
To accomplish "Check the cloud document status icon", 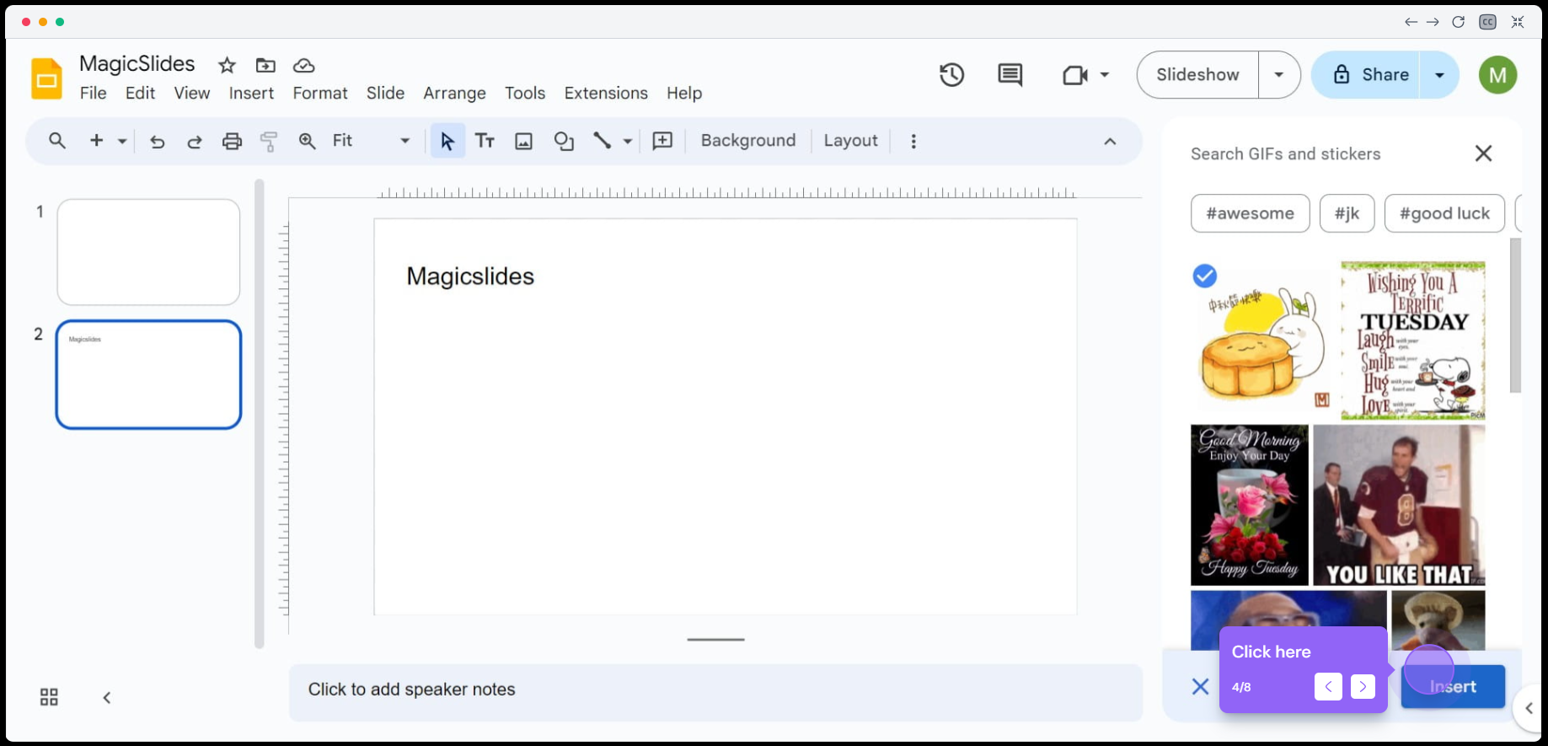I will [303, 65].
